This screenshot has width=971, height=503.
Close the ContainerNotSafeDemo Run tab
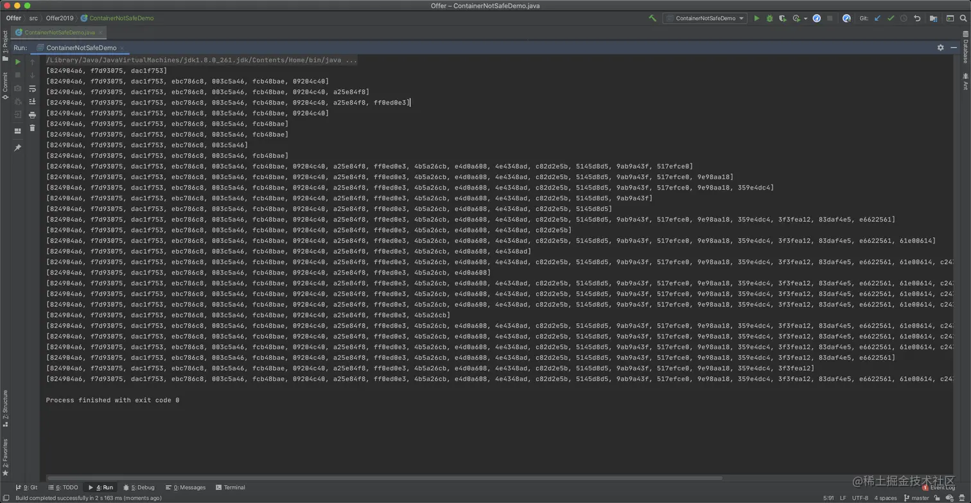coord(122,48)
